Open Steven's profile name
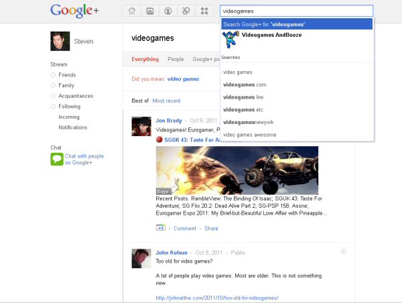The image size is (402, 303). coord(84,42)
